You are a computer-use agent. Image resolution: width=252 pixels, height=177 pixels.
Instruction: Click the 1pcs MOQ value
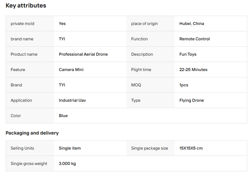tap(184, 85)
